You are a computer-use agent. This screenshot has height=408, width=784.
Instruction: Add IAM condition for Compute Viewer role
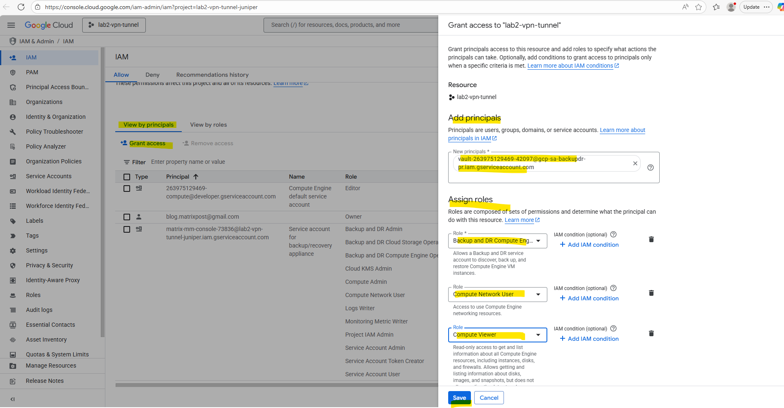click(x=589, y=339)
